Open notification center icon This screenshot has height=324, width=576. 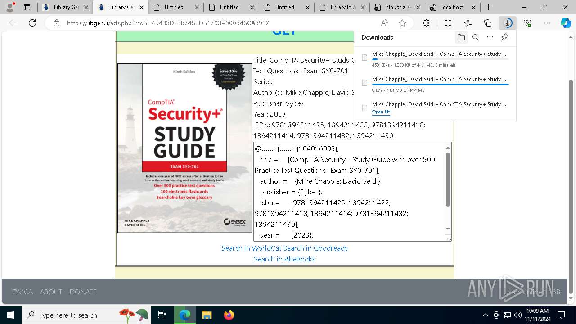[x=561, y=315]
